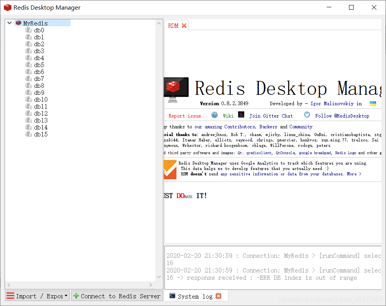The width and height of the screenshot is (386, 306).
Task: Open the Report issue link
Action: coord(185,116)
